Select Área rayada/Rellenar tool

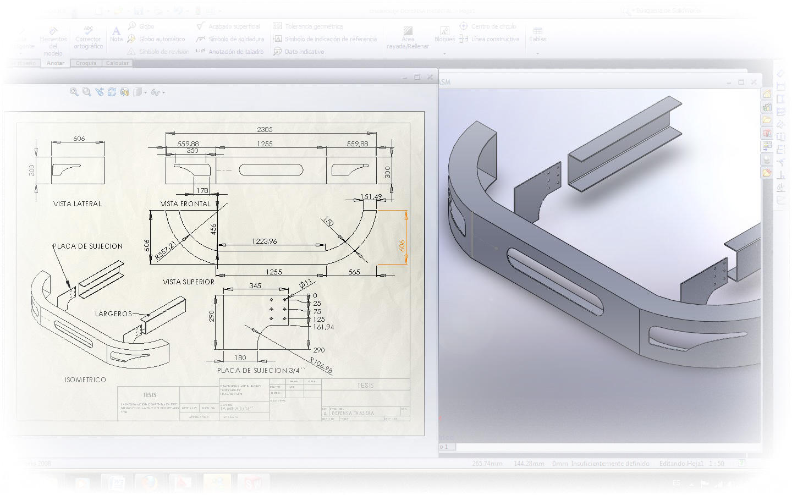click(x=408, y=38)
